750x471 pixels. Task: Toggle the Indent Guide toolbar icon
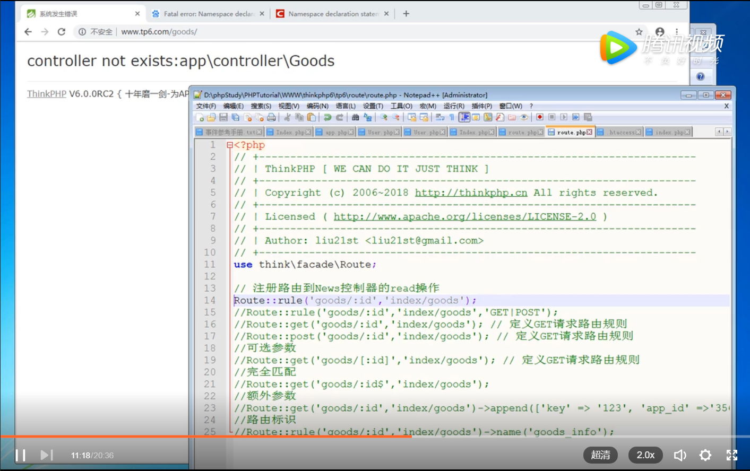click(x=464, y=117)
